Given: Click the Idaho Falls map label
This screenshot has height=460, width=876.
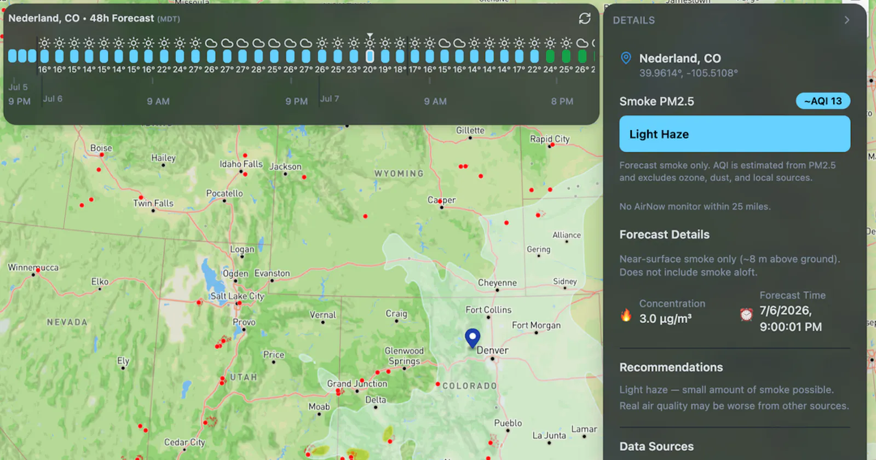Looking at the screenshot, I should 241,164.
